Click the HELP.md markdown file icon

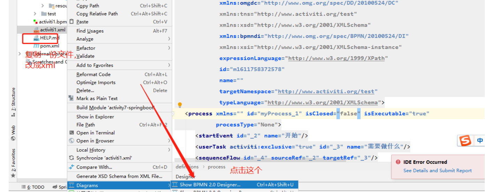[x=36, y=38]
